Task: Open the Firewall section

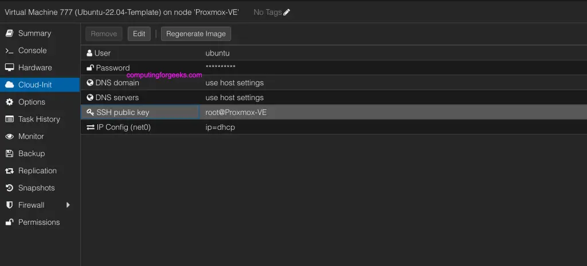Action: tap(40, 205)
